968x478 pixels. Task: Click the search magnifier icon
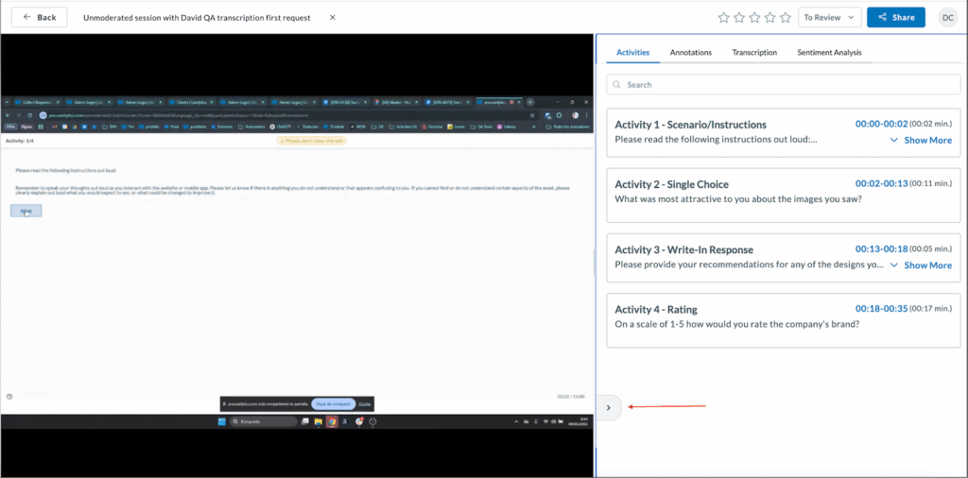pos(616,85)
